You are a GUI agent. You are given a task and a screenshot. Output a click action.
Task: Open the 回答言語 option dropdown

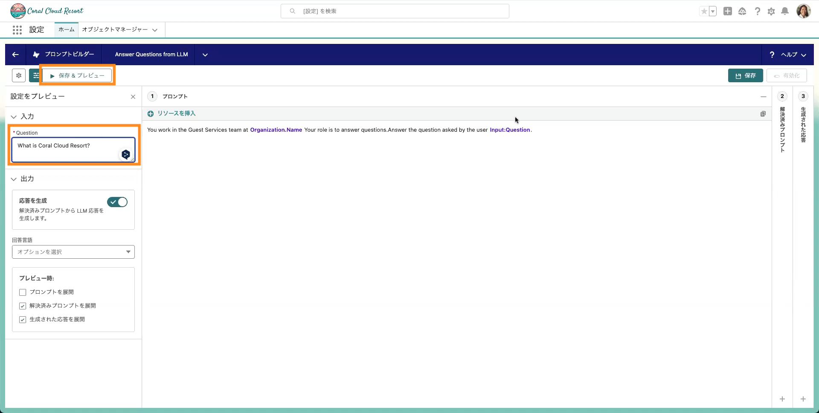coord(73,252)
